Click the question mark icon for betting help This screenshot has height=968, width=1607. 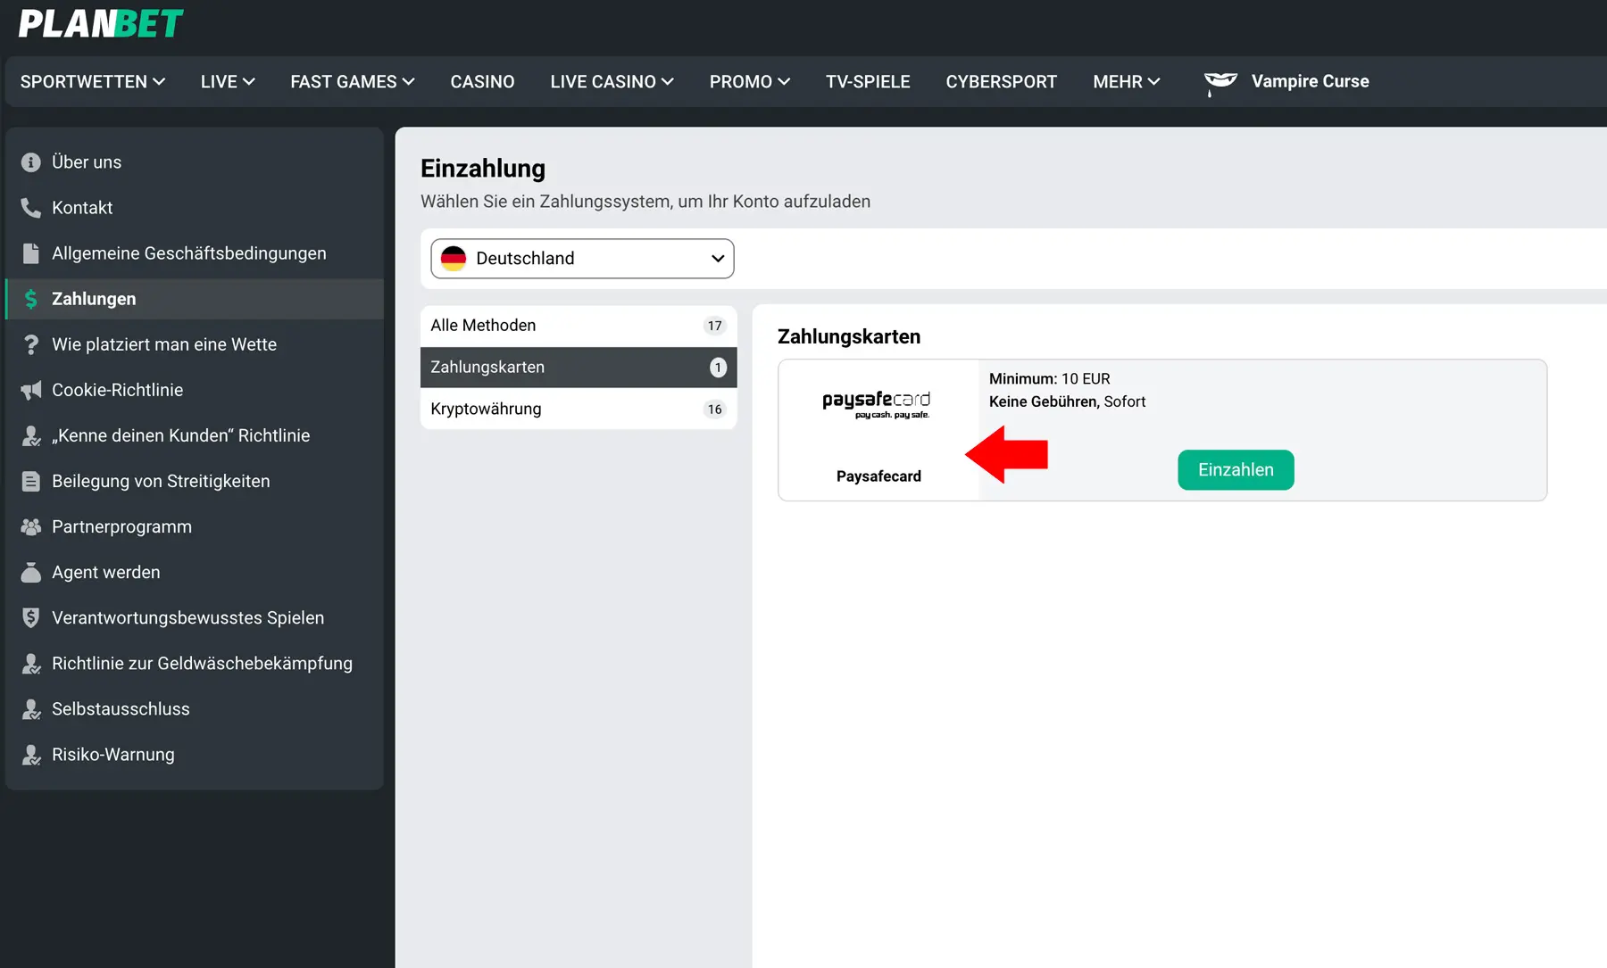[30, 344]
